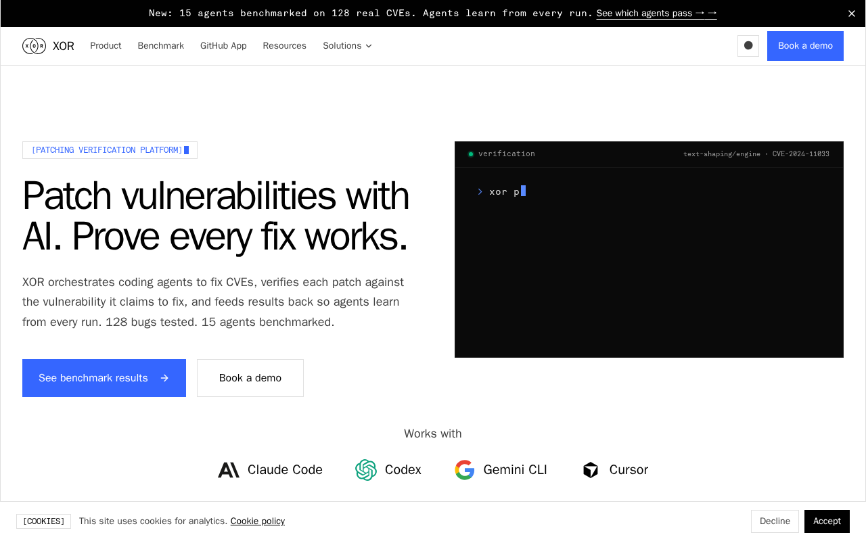Click the XOR logo icon
The width and height of the screenshot is (866, 541).
tap(34, 46)
